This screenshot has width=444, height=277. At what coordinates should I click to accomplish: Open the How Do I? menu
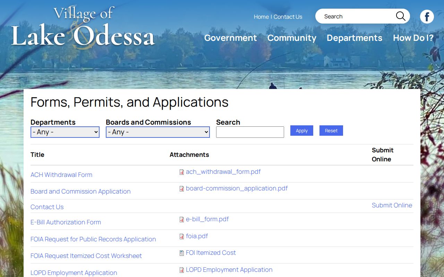[x=413, y=38]
